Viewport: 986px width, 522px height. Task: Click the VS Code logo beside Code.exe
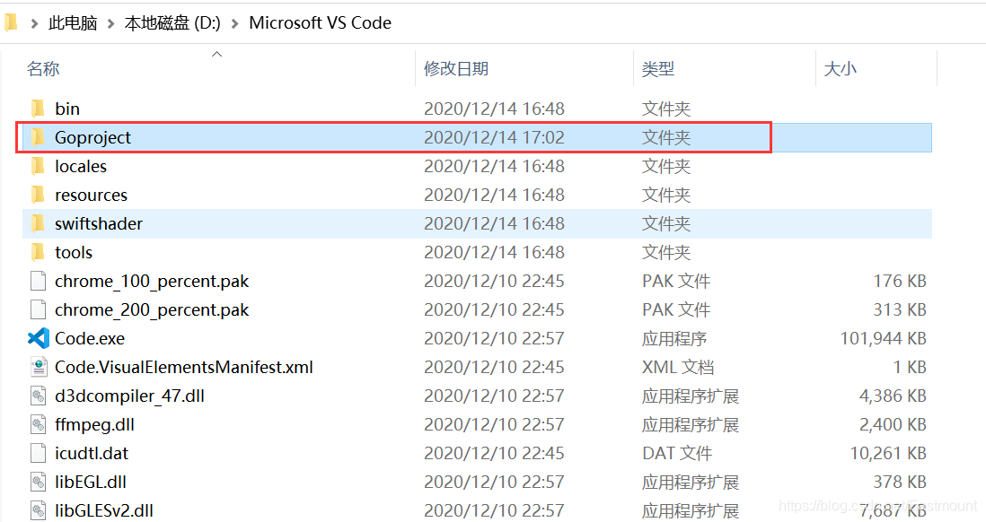pyautogui.click(x=39, y=338)
